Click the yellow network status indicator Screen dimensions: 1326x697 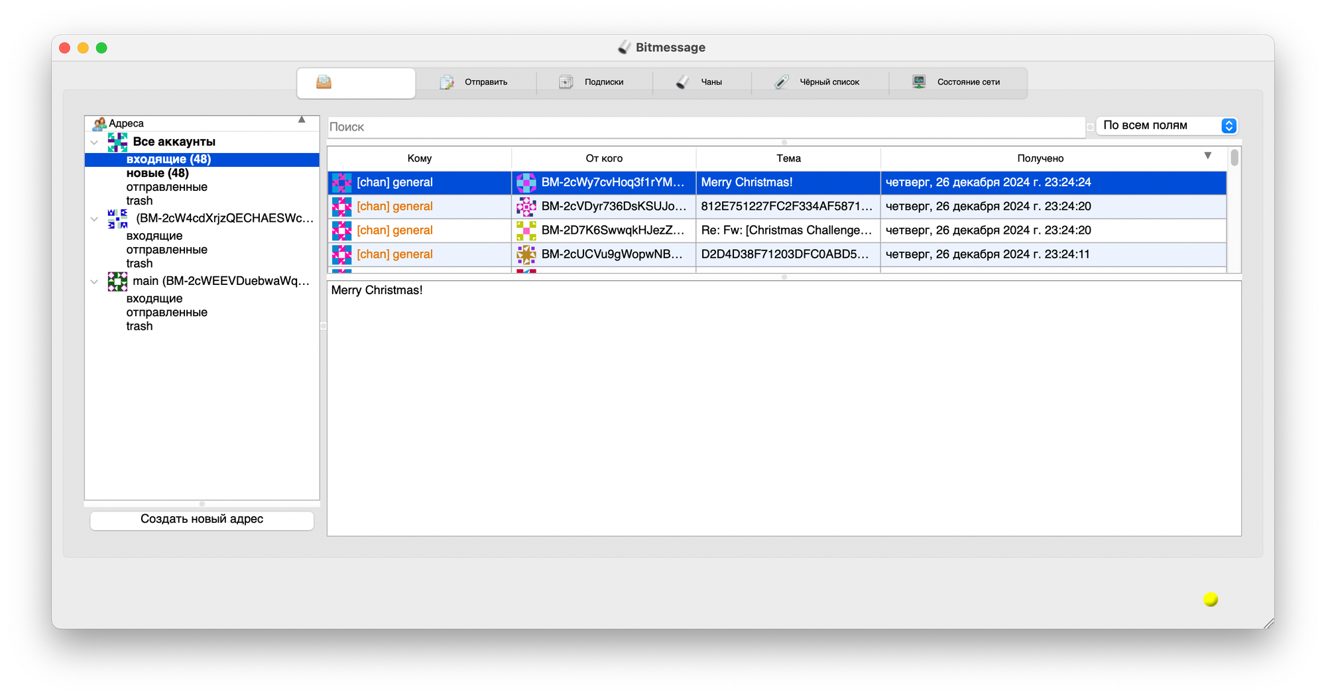tap(1211, 600)
